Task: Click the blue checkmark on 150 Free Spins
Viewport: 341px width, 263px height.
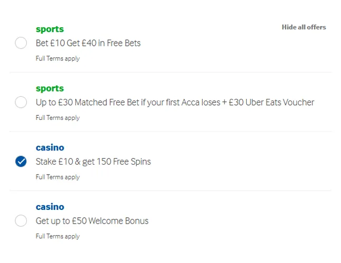Action: click(21, 161)
